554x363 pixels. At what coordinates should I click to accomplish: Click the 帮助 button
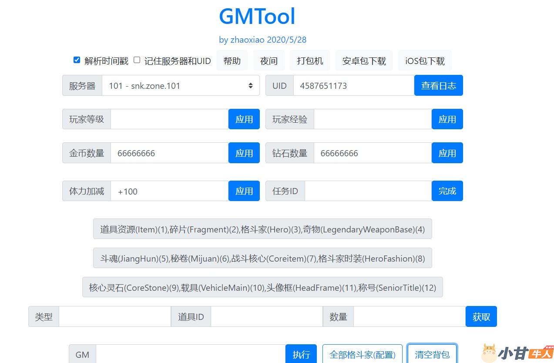[x=232, y=61]
